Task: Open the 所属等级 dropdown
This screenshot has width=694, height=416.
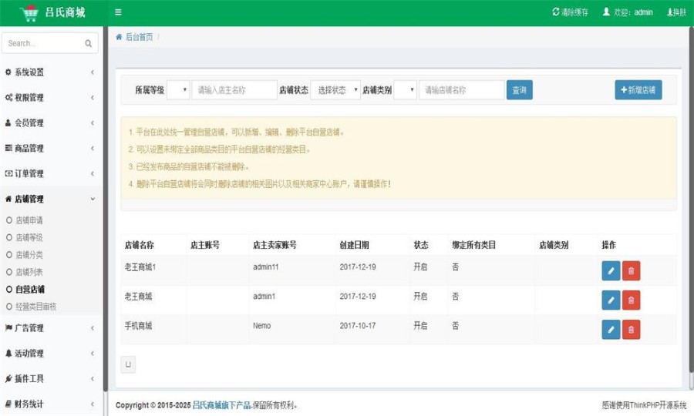Action: 178,90
